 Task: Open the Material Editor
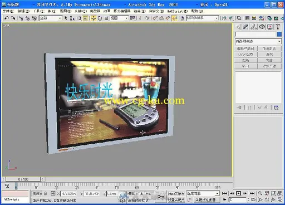[x=262, y=18]
